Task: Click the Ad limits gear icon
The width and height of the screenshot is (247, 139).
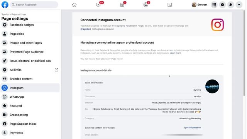Action: coord(5,69)
